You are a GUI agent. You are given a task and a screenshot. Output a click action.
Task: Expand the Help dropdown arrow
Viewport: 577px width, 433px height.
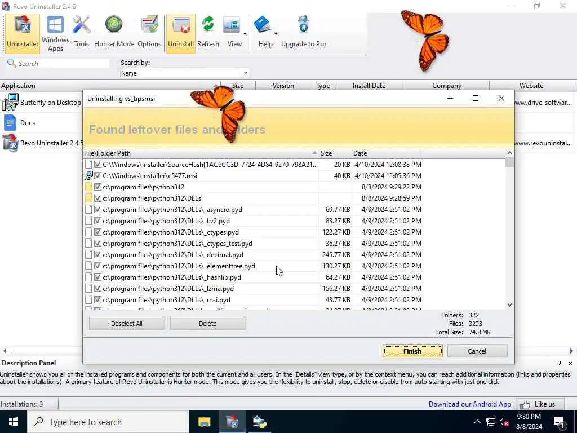(x=276, y=33)
